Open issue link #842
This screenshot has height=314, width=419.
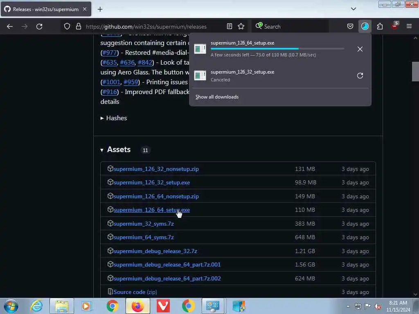[145, 63]
